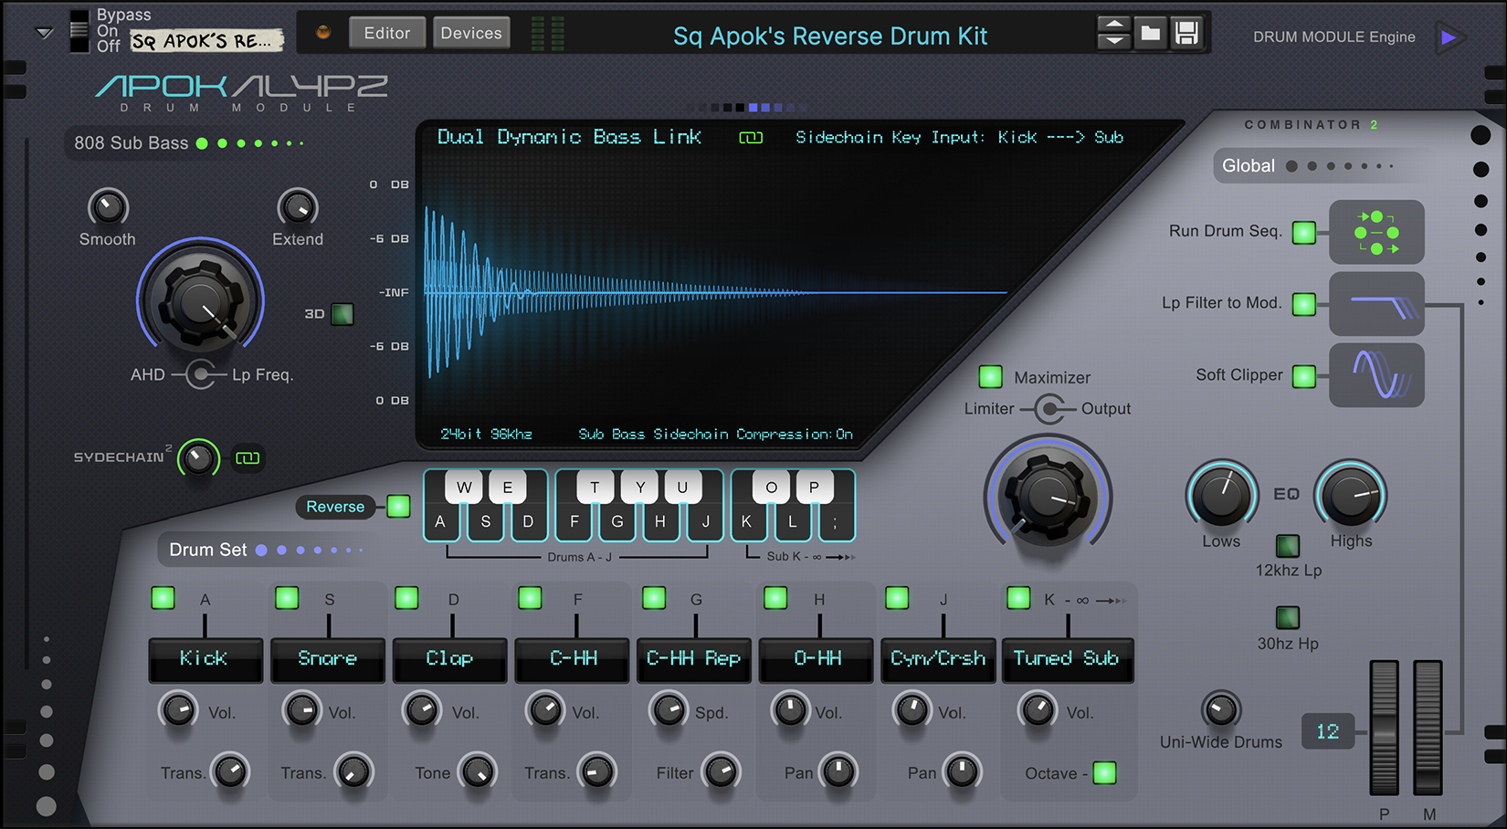Switch to the Devices tab
This screenshot has width=1507, height=829.
pos(470,32)
